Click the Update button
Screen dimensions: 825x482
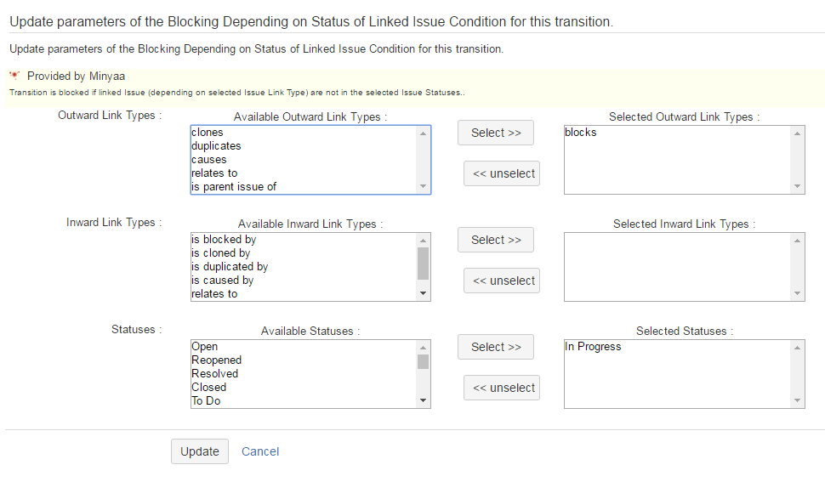(x=200, y=451)
